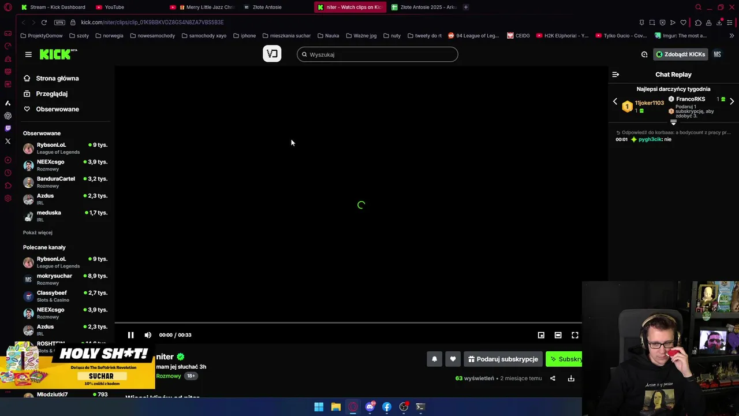Open the MS user avatar menu
The width and height of the screenshot is (739, 416).
tap(717, 54)
